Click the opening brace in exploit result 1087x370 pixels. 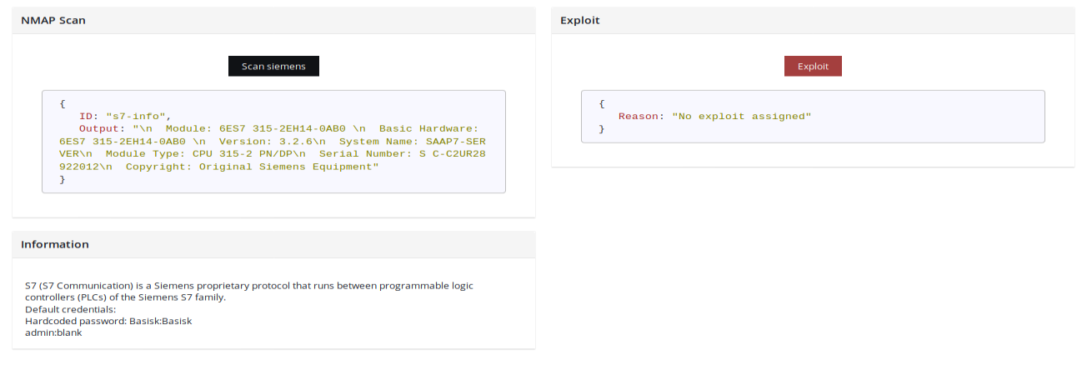(602, 104)
